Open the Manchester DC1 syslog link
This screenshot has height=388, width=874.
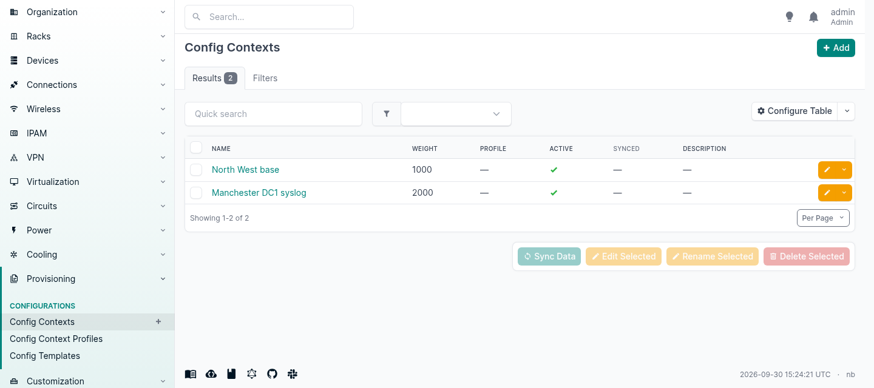(259, 193)
